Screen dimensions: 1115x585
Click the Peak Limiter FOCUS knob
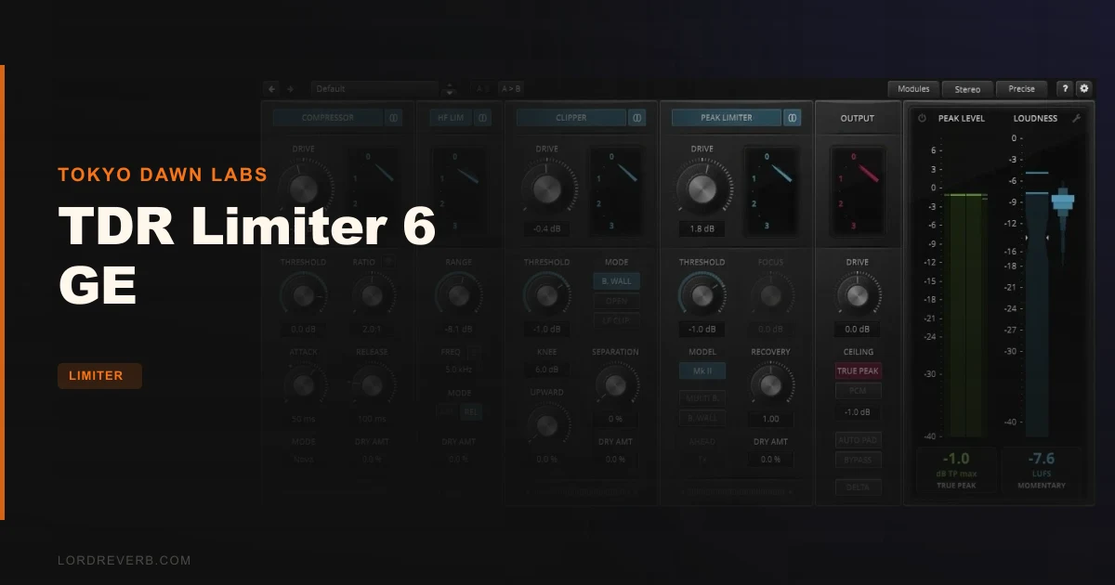coord(770,294)
